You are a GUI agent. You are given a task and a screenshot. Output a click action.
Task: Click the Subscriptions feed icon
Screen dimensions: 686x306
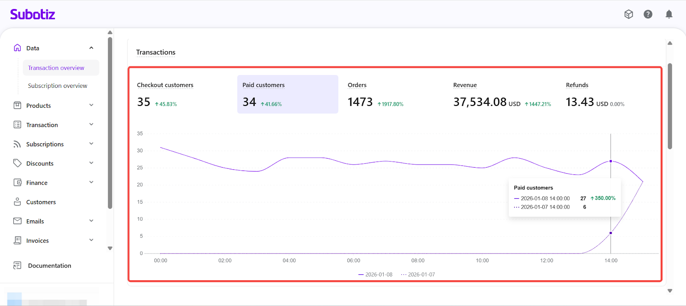(x=17, y=144)
